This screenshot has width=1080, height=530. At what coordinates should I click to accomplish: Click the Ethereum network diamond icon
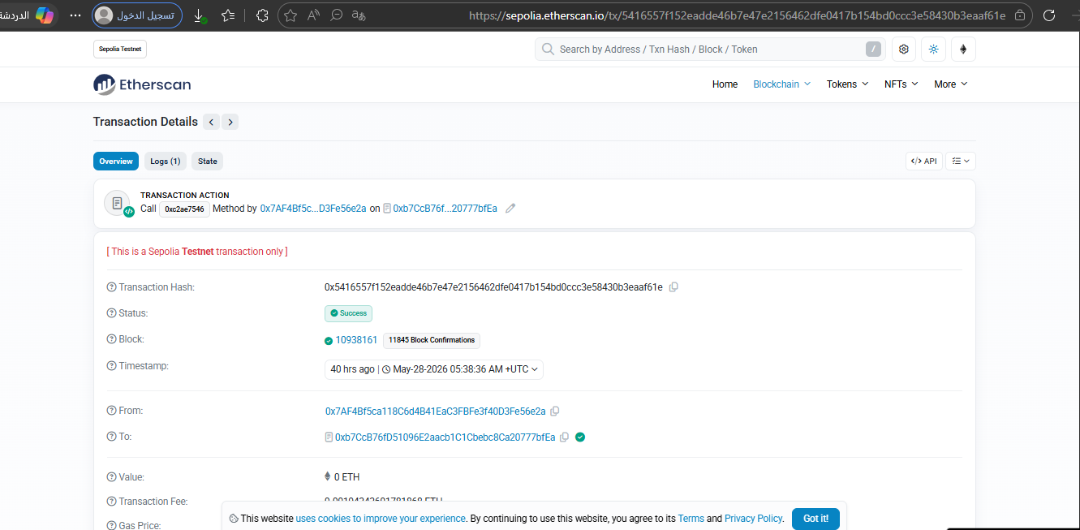[x=963, y=50]
